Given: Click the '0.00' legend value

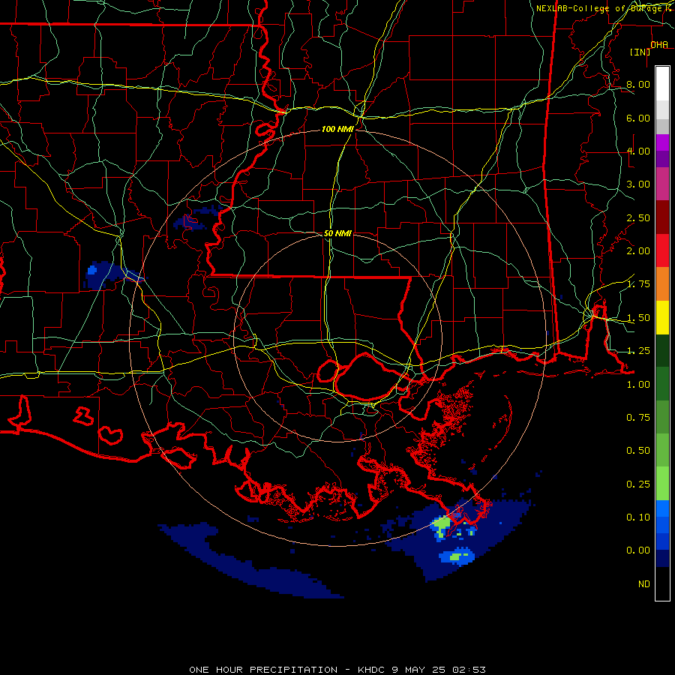Looking at the screenshot, I should (x=638, y=550).
